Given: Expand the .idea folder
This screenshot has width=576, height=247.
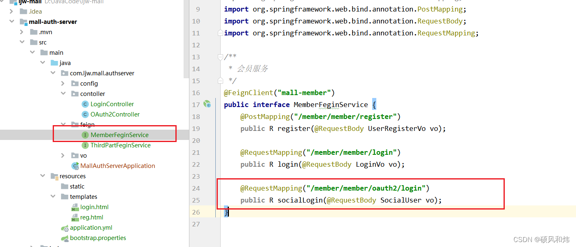Looking at the screenshot, I should point(12,12).
